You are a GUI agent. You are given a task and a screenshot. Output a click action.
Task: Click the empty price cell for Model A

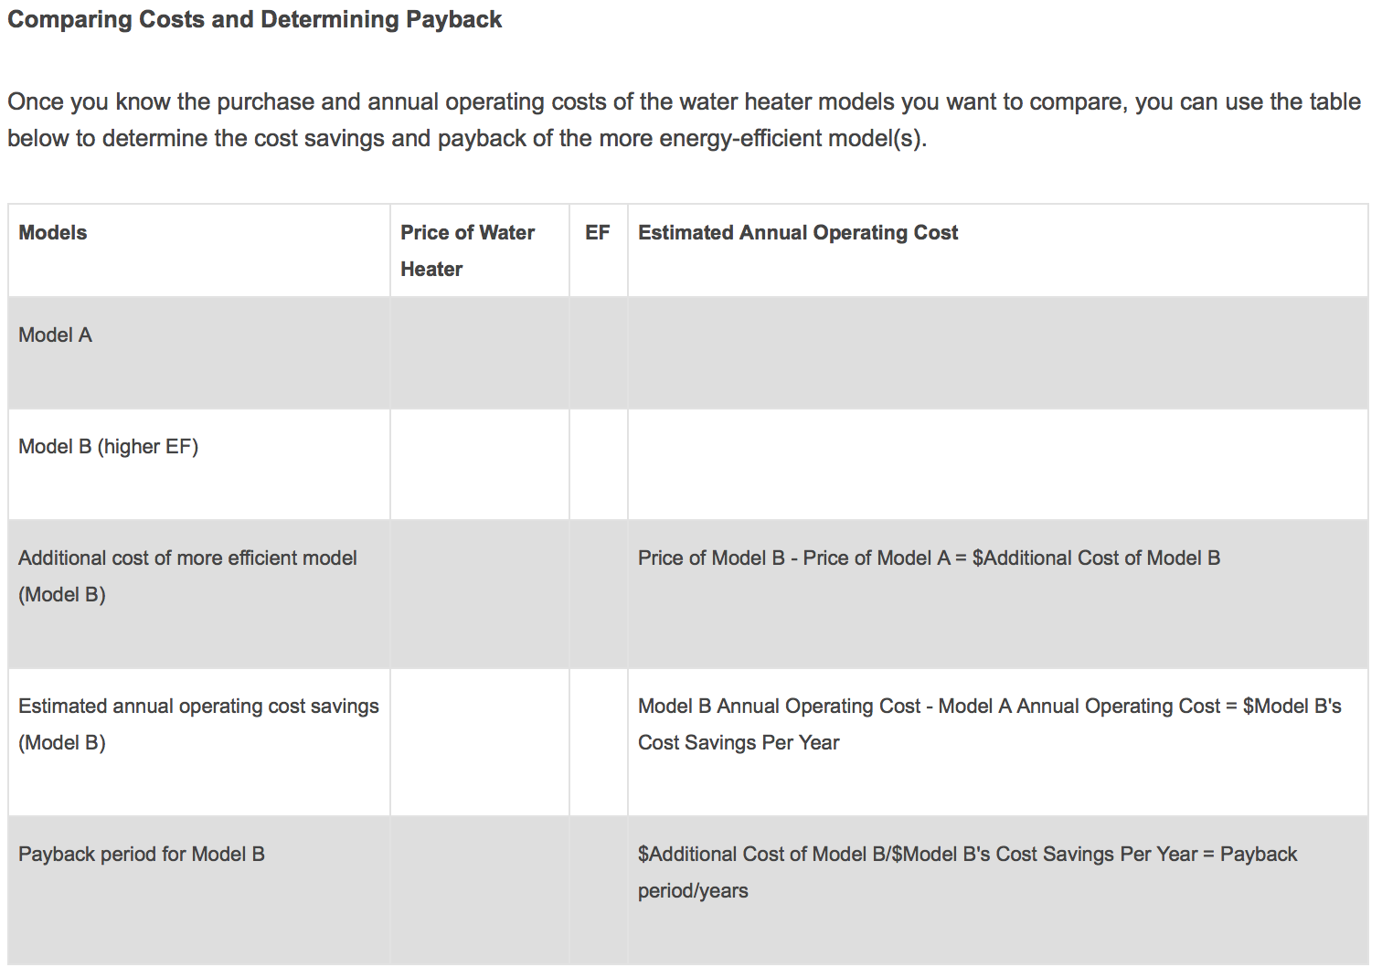[479, 353]
